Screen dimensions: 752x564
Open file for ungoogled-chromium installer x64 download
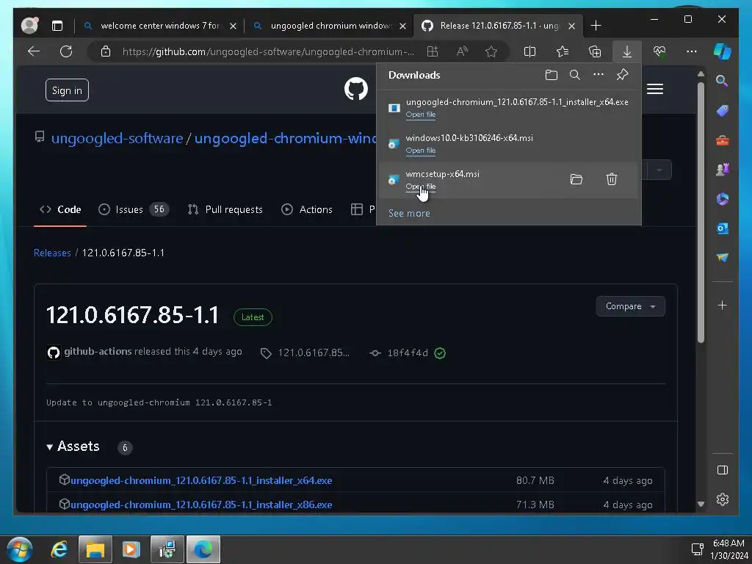click(421, 114)
